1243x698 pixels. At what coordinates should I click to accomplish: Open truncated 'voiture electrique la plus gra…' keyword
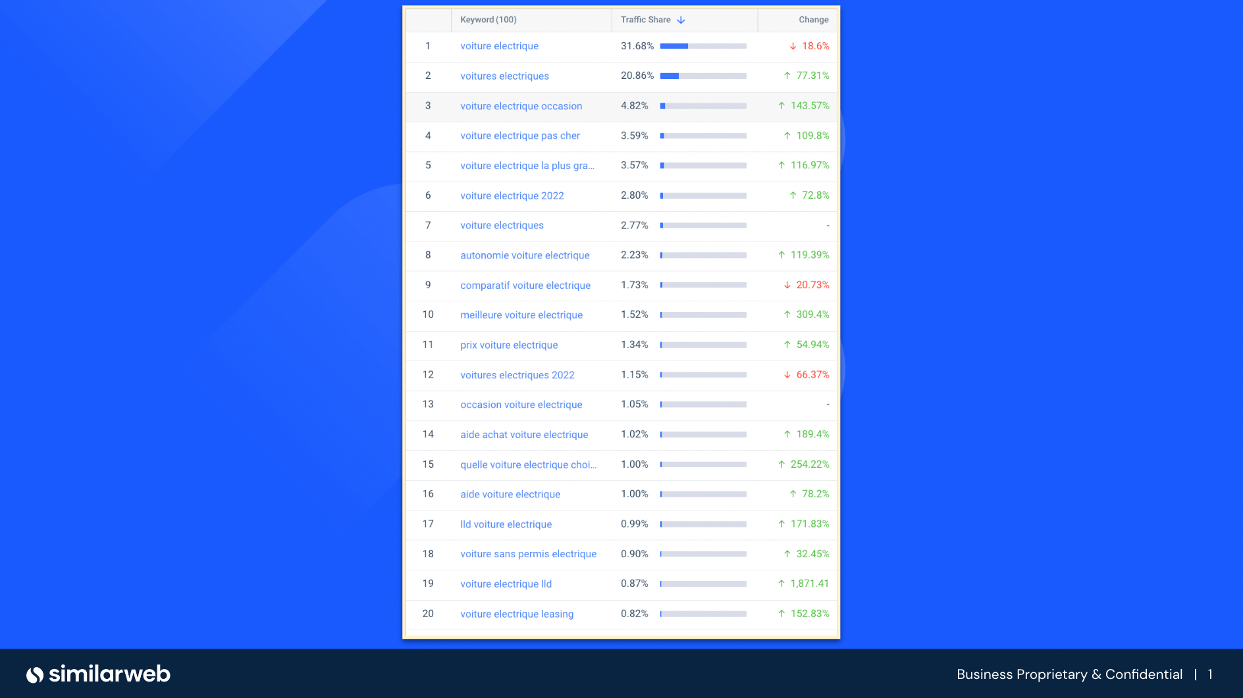(x=527, y=166)
